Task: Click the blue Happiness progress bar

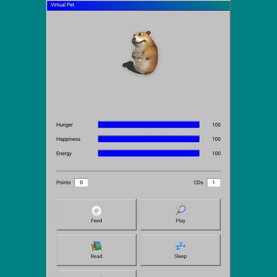Action: coord(149,139)
